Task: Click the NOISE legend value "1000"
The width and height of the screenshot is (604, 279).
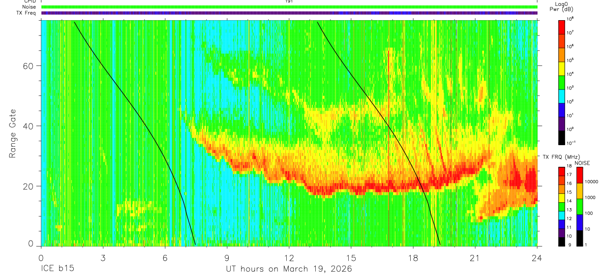Action: (x=591, y=197)
